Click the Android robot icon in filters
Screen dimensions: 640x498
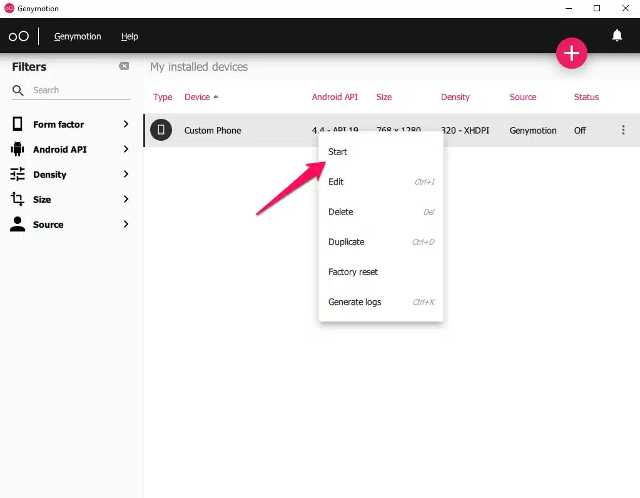[x=18, y=149]
